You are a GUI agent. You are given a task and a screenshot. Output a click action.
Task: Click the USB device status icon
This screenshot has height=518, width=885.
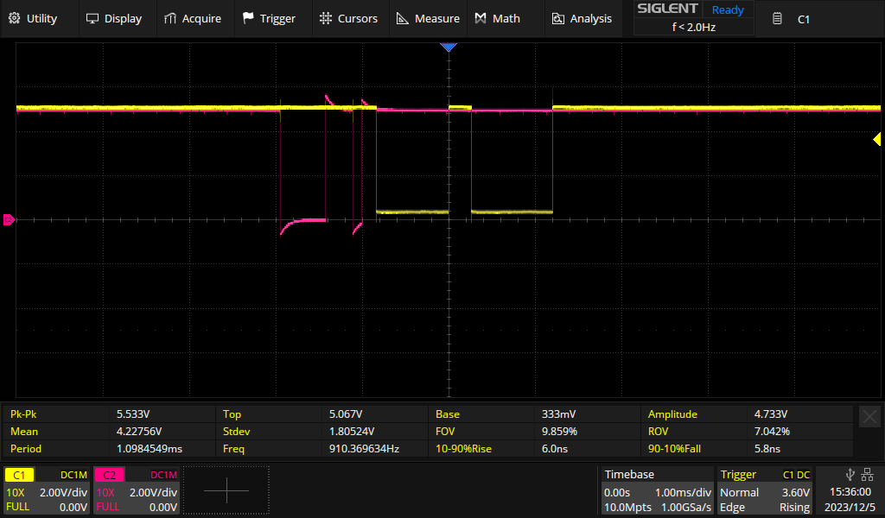(x=850, y=474)
